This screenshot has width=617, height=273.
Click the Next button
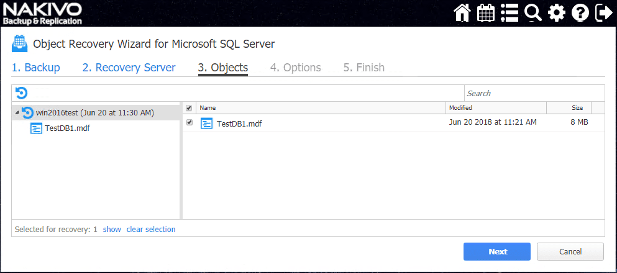click(x=497, y=251)
